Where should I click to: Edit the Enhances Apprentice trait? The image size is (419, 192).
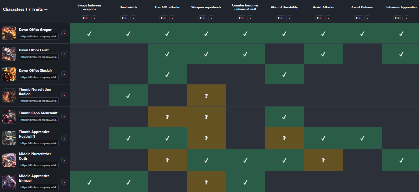pos(398,18)
